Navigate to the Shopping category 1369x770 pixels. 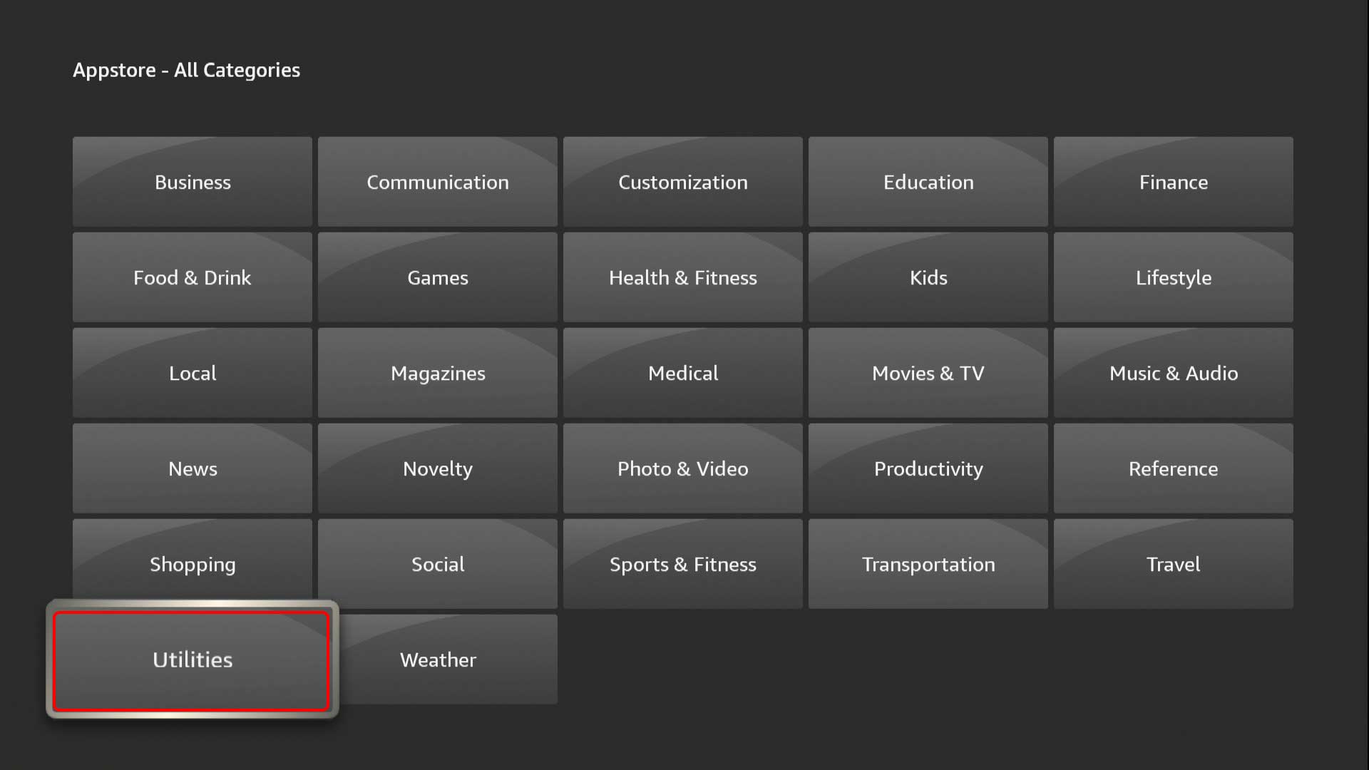click(x=192, y=563)
